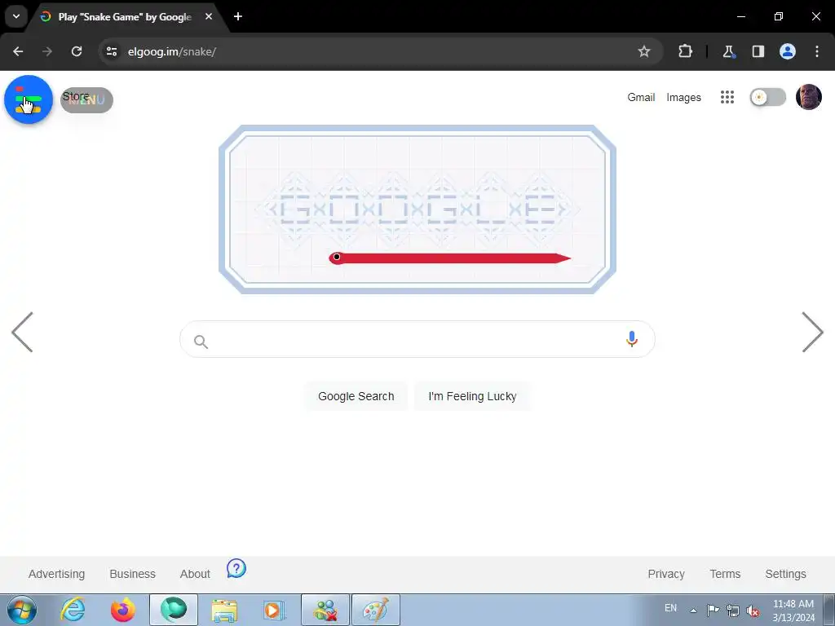
Task: Click the Google Search button
Action: (356, 396)
